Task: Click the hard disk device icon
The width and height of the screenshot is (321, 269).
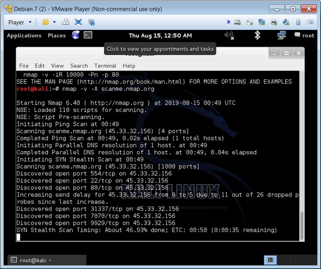Action: tap(237, 22)
